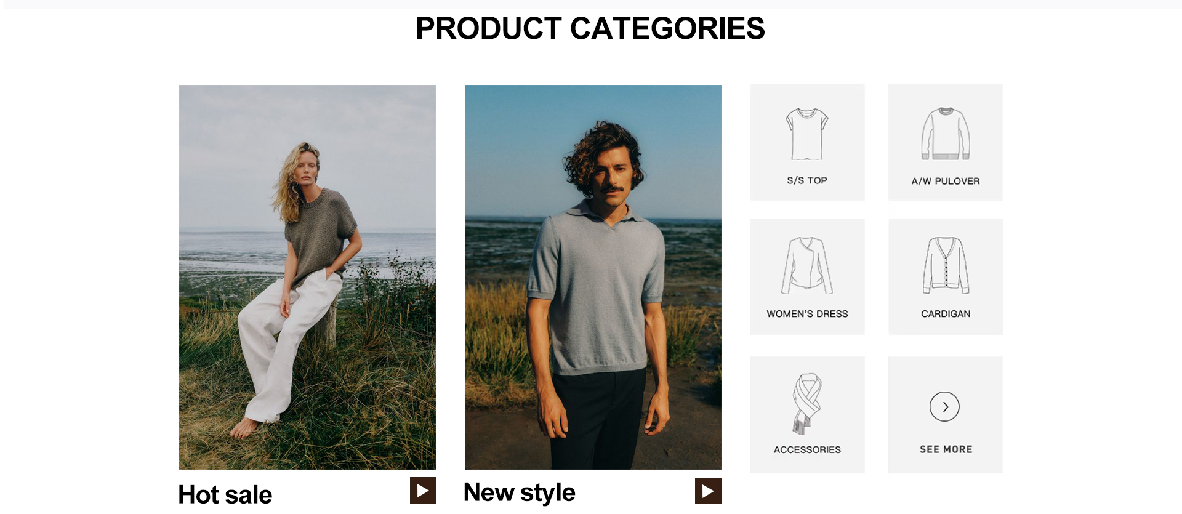This screenshot has height=514, width=1182.
Task: Open the New style man photo
Action: point(593,277)
